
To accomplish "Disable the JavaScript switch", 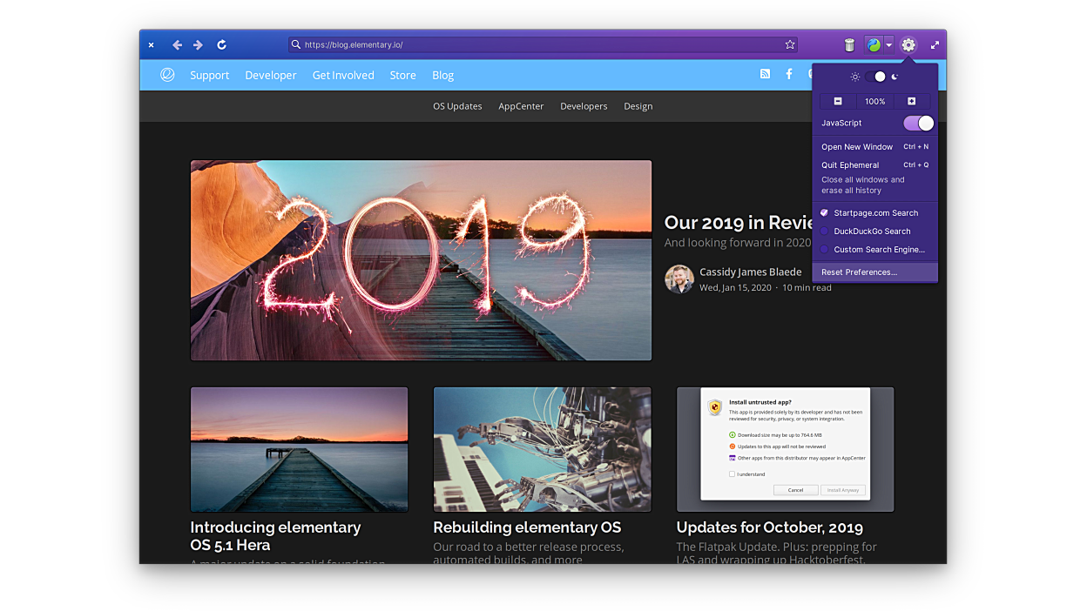I will [x=918, y=124].
